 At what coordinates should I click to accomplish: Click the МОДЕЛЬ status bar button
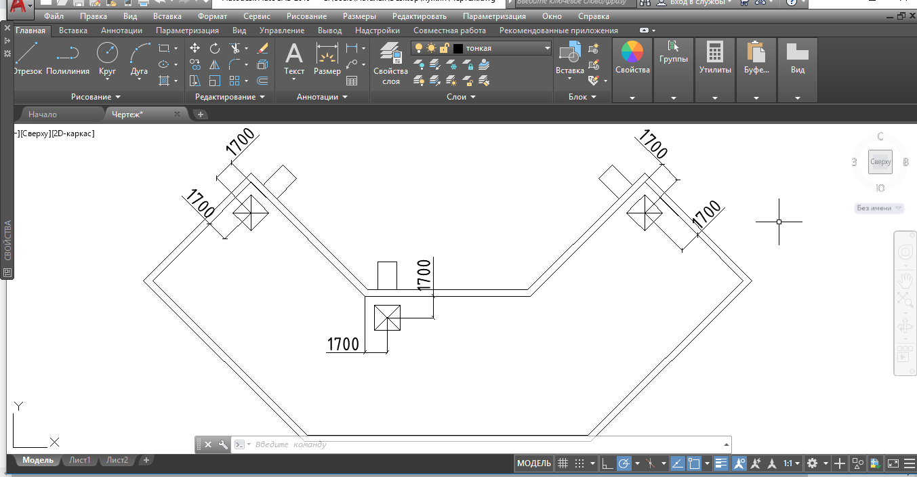tap(534, 463)
